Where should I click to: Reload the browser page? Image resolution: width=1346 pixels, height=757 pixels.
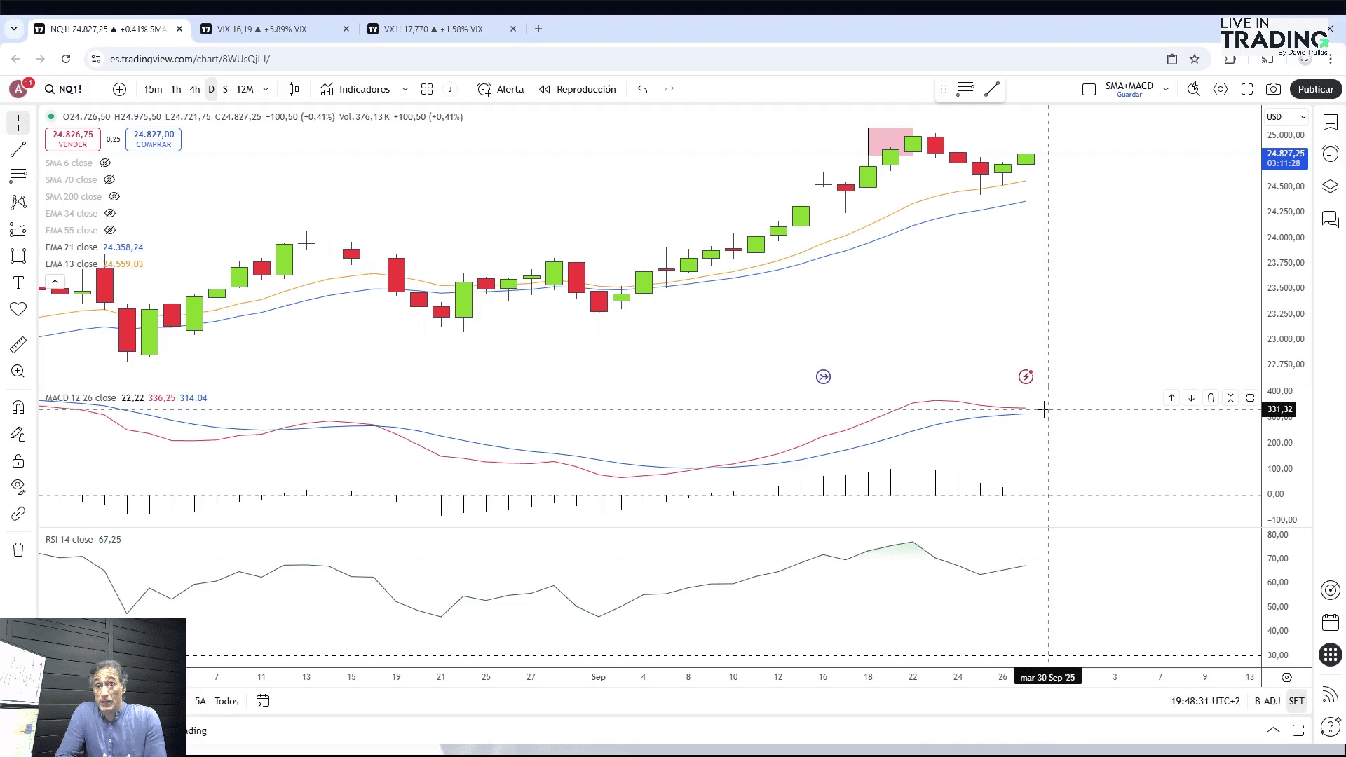coord(66,59)
